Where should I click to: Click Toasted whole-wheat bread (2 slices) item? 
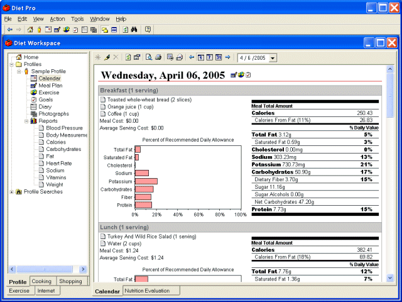click(x=149, y=99)
